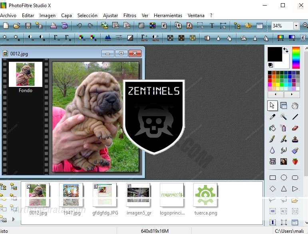Select the Magic Wand tool

point(284,117)
